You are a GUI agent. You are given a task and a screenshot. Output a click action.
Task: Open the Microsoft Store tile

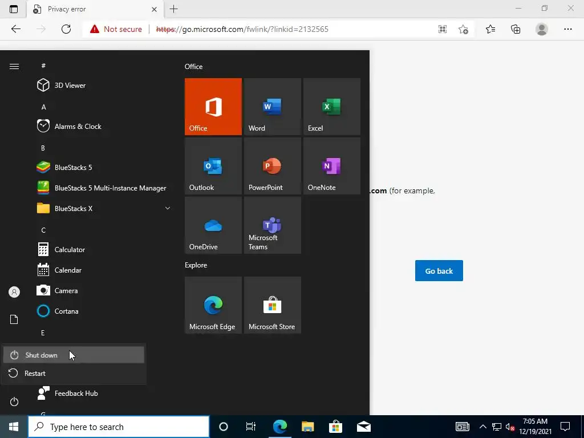click(272, 305)
